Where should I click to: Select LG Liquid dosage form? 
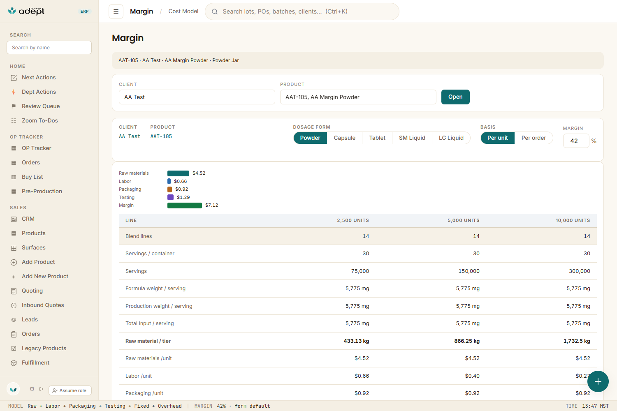click(451, 138)
